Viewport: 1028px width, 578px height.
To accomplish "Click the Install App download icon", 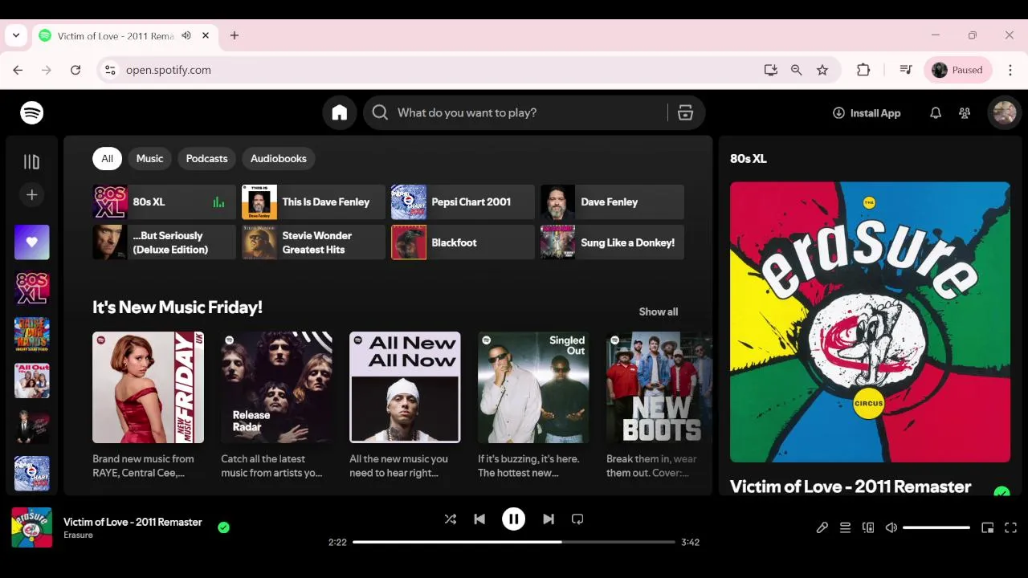I will [838, 113].
